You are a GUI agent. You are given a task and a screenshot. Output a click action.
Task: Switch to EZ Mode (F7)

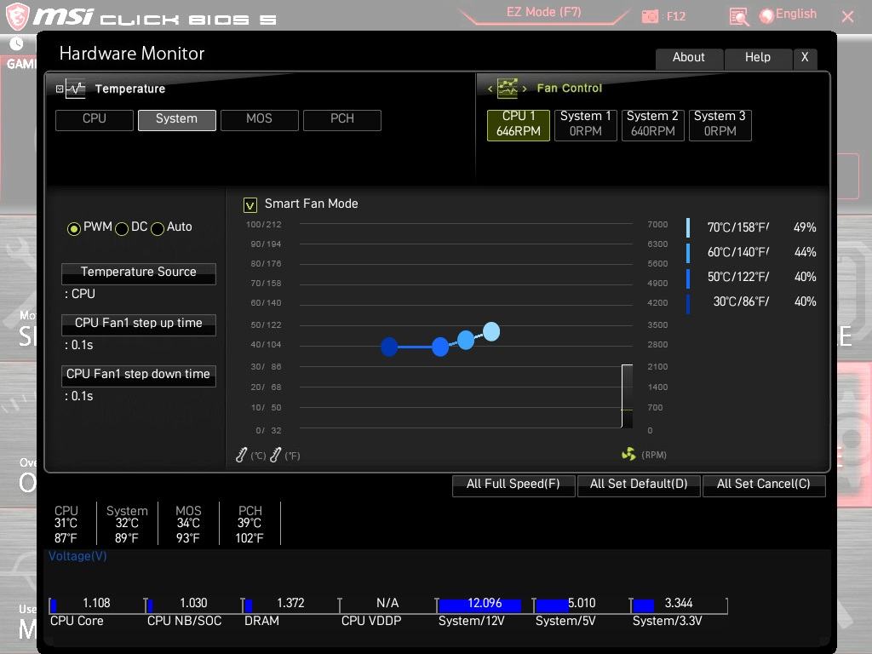[544, 12]
